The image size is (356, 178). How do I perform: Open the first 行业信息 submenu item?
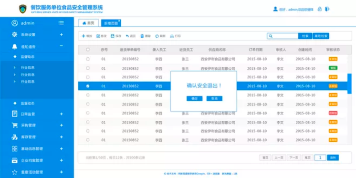pos(28,67)
